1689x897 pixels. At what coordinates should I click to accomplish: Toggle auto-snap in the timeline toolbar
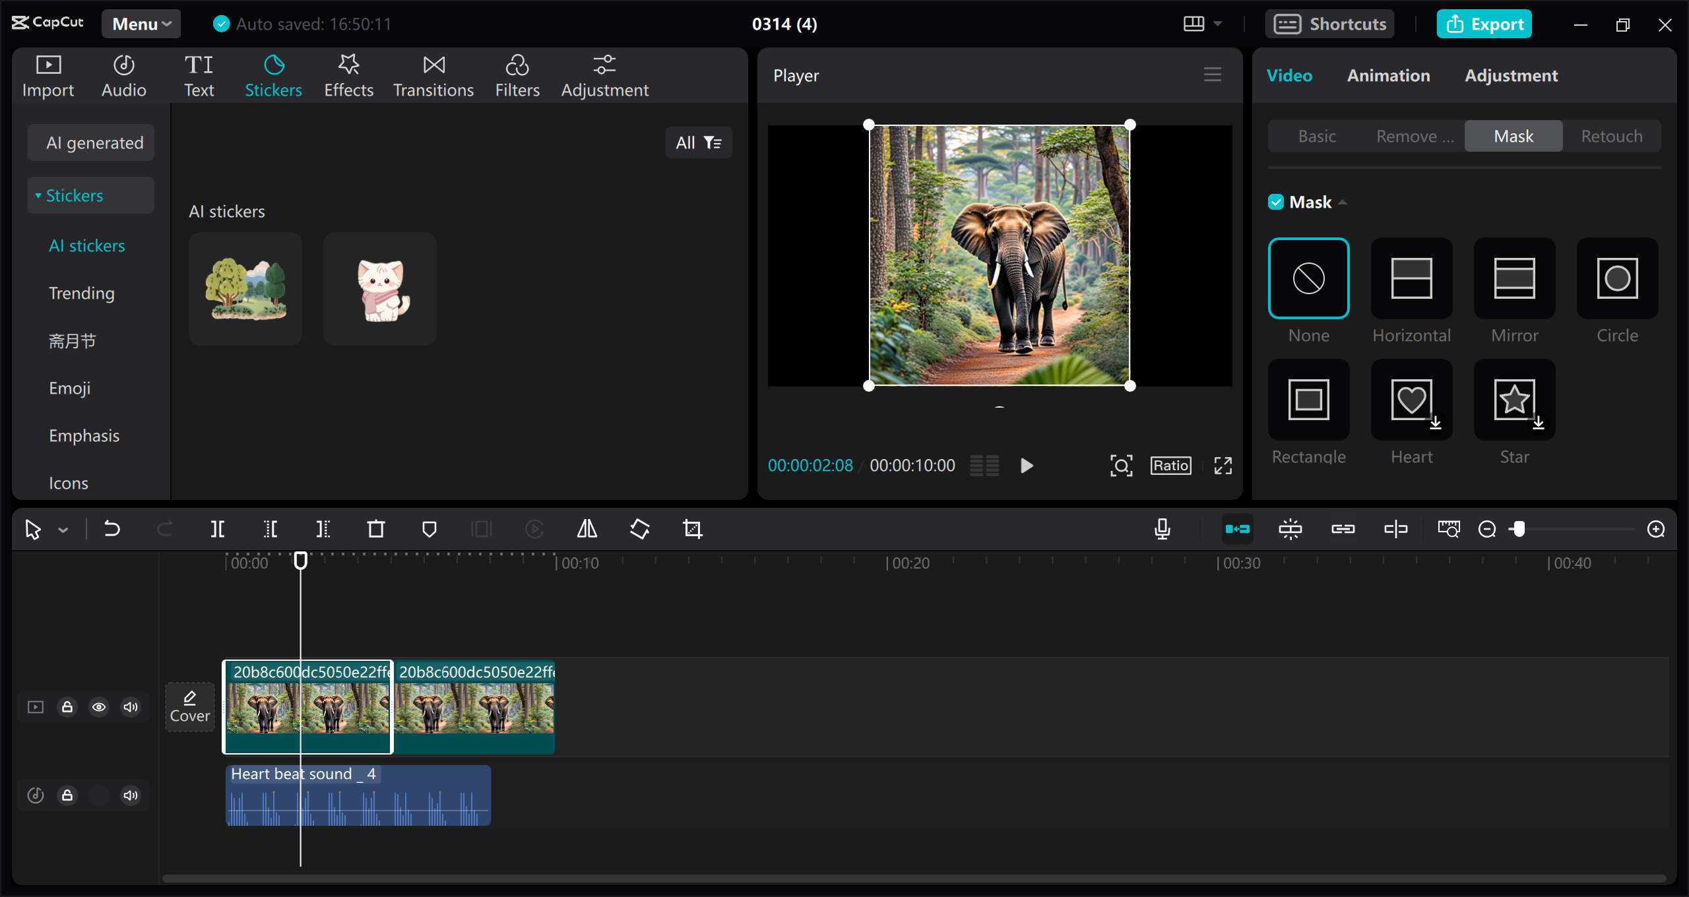1238,529
